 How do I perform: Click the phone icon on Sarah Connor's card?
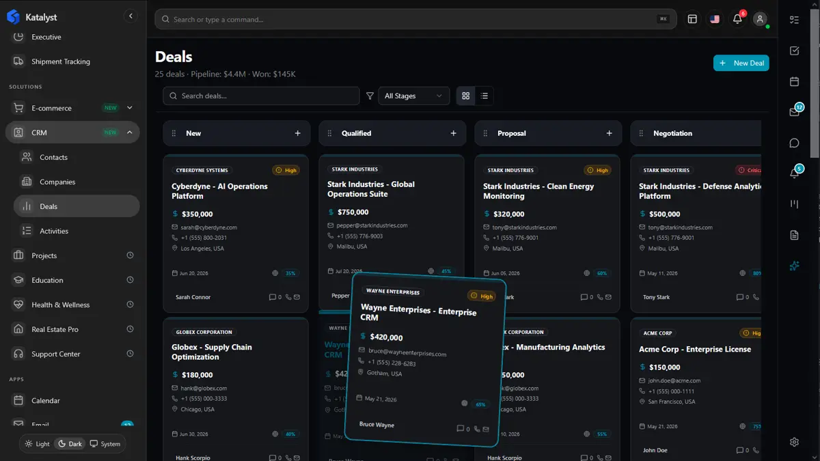click(x=288, y=297)
